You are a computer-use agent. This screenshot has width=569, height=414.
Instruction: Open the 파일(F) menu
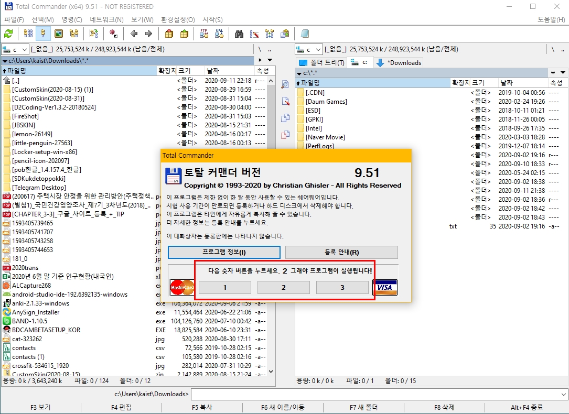(14, 19)
